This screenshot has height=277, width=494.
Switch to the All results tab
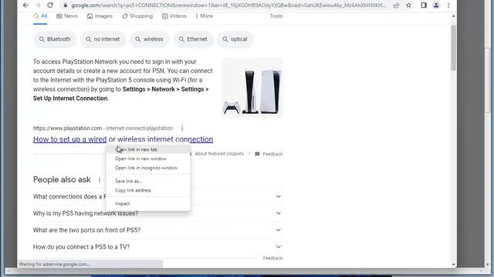40,16
